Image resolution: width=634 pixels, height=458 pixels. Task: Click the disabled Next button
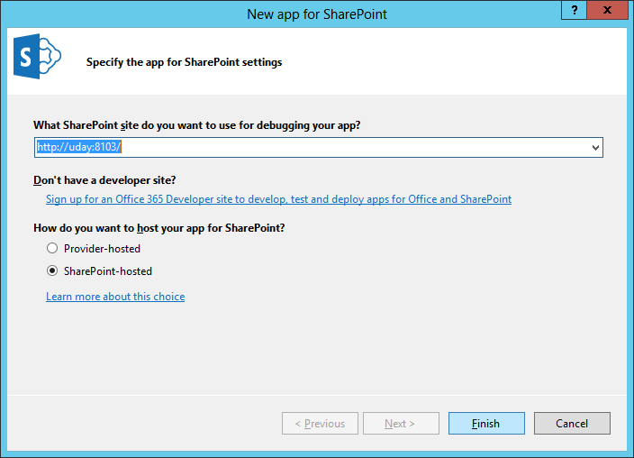pos(401,423)
